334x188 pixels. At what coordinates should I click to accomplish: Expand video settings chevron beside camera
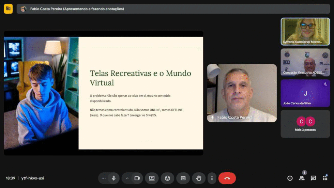[x=127, y=178]
